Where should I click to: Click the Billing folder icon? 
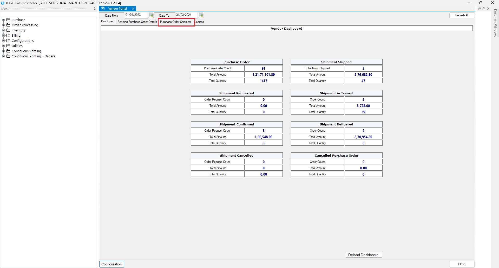(x=8, y=35)
